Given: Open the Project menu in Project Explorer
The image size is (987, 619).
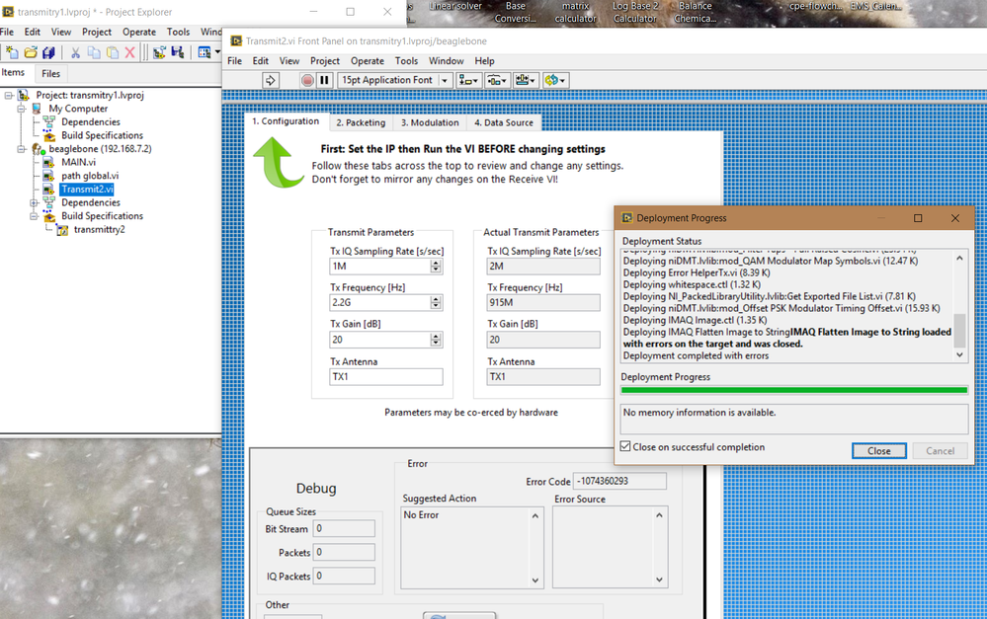Looking at the screenshot, I should coord(97,32).
